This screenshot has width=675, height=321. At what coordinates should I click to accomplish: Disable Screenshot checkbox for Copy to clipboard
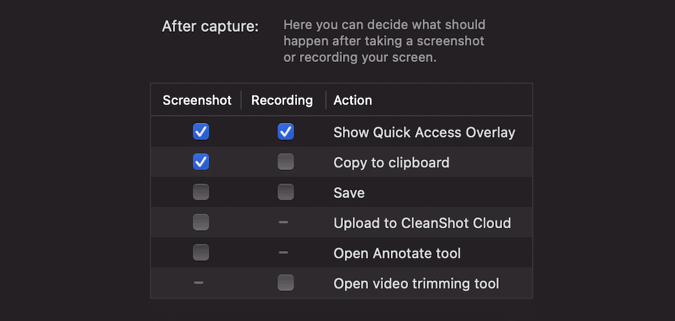[201, 162]
